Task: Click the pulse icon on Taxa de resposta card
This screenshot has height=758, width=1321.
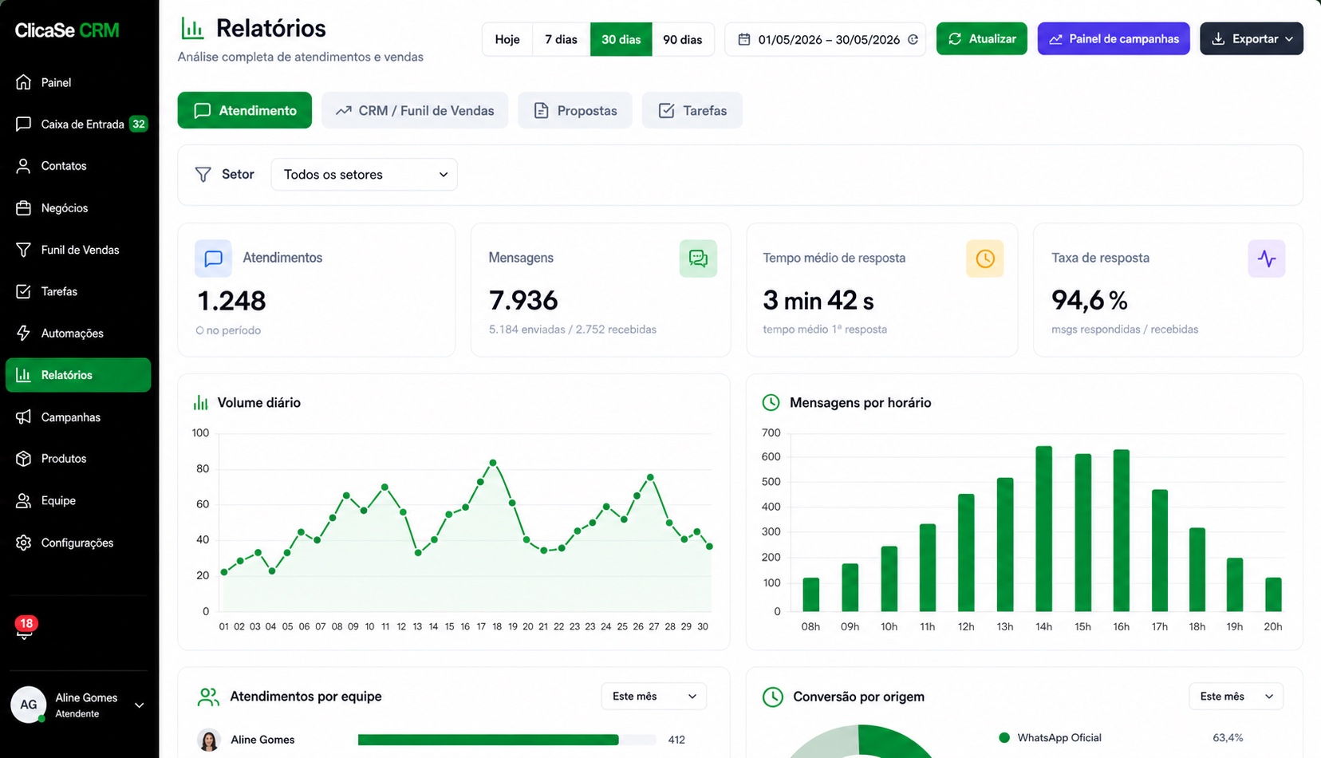Action: coord(1266,258)
